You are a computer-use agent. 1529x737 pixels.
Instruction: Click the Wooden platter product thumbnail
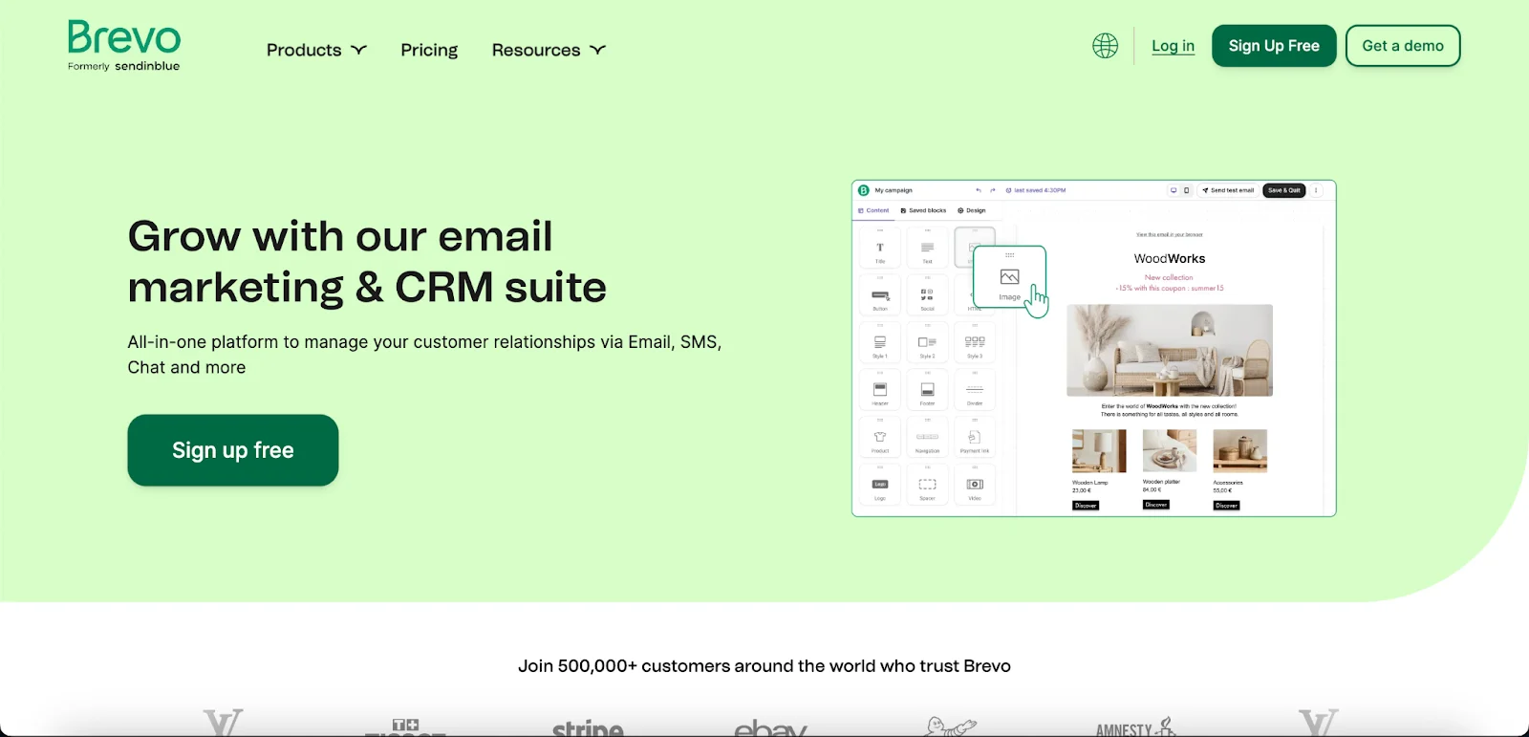click(x=1170, y=450)
